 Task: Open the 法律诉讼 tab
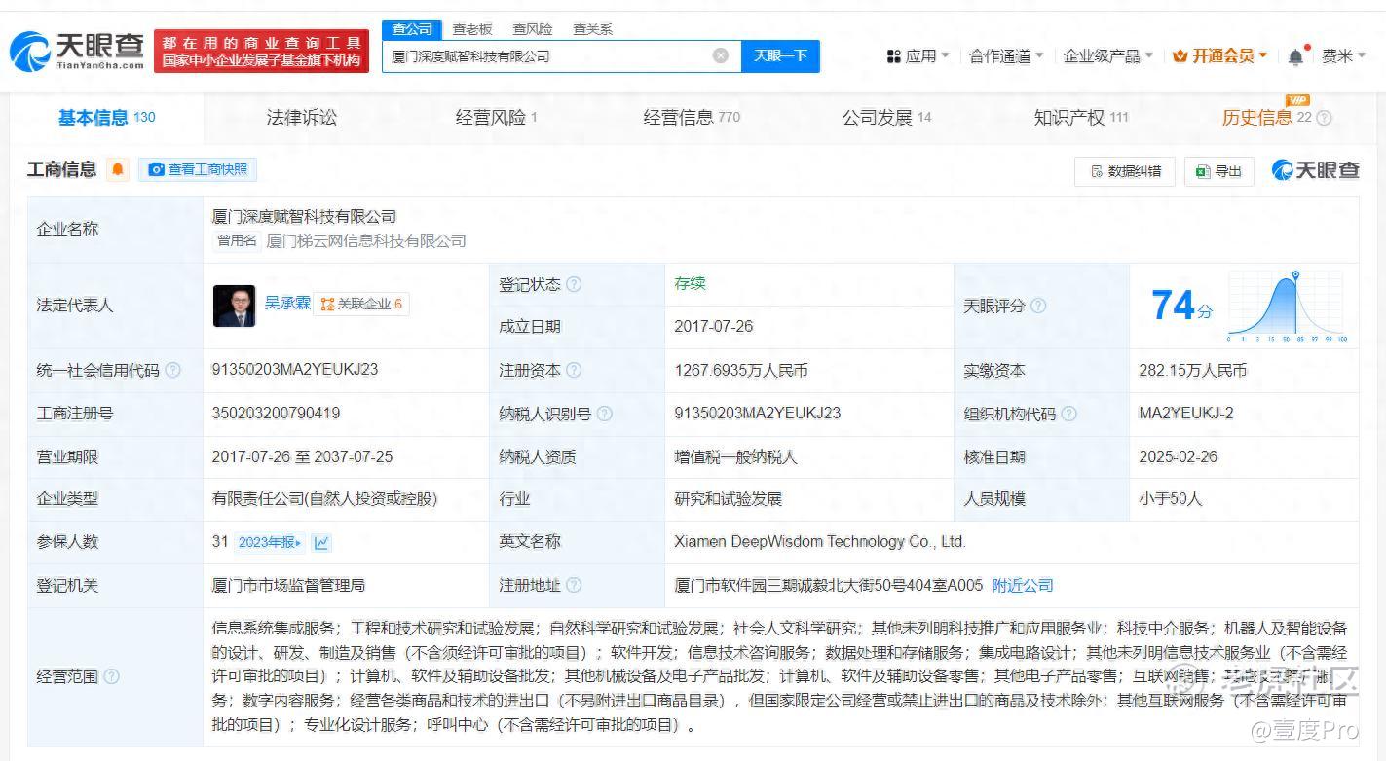pos(302,118)
